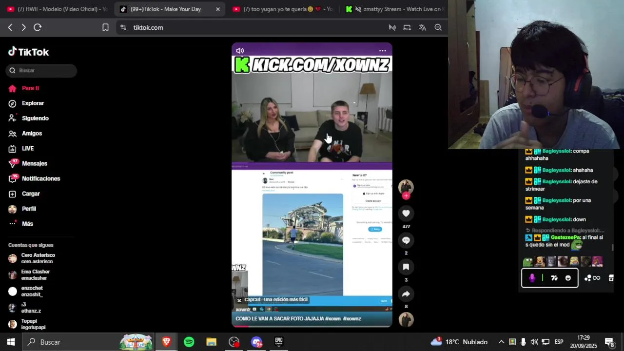Image resolution: width=624 pixels, height=351 pixels.
Task: Open CapCut - Una edición más fácil link
Action: [x=272, y=300]
